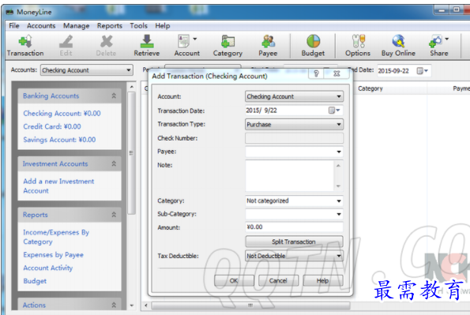Screen dimensions: 470x315
Task: Open Account Activity report link
Action: click(x=48, y=268)
